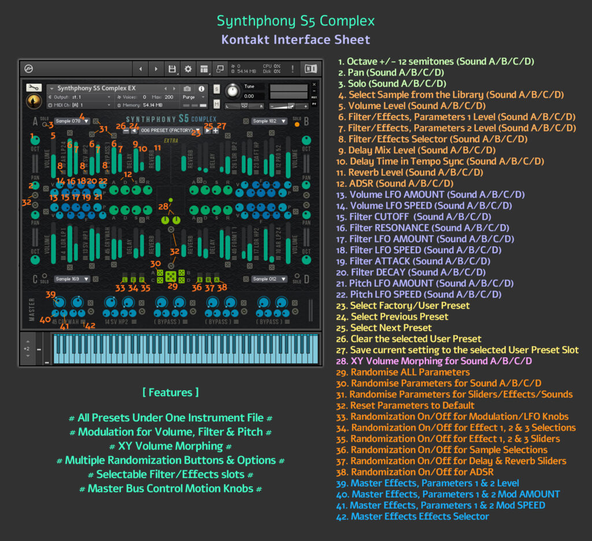
Task: Toggle L randomization option for LFO knobs
Action: pos(125,280)
